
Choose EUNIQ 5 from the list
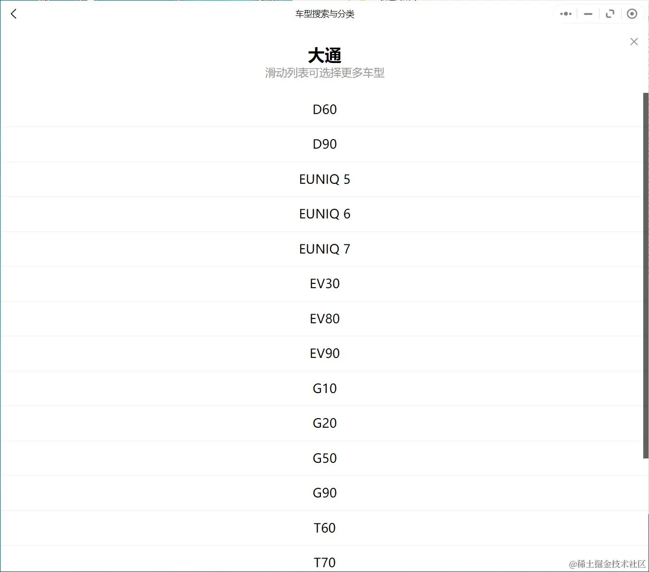coord(325,179)
